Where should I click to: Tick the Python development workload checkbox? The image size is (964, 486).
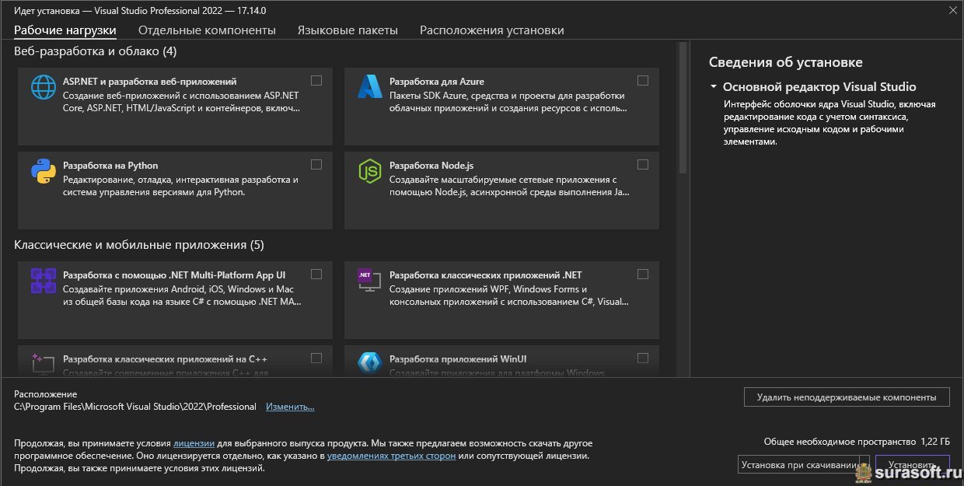[x=316, y=164]
